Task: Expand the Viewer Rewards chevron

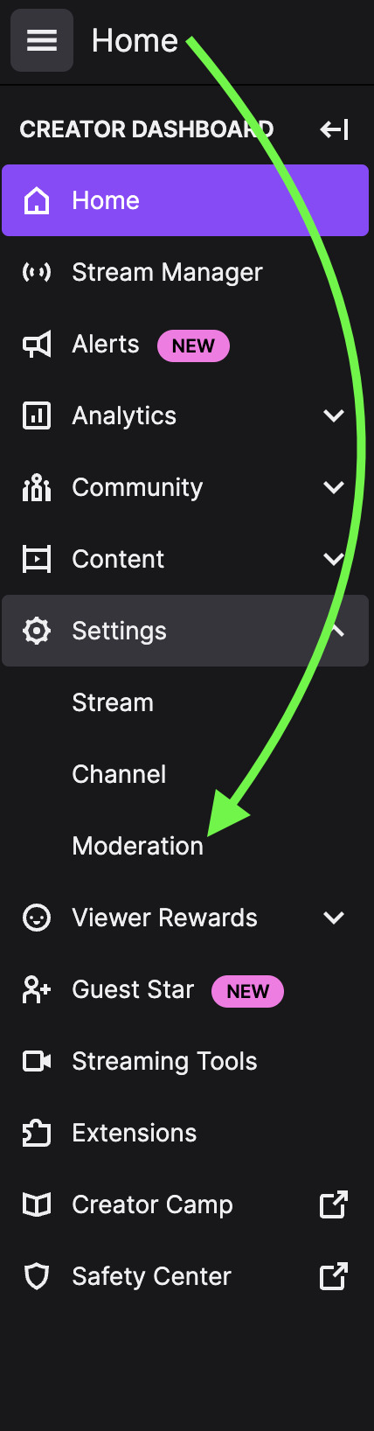Action: coord(334,918)
